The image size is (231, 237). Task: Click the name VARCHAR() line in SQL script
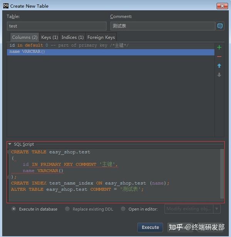[43, 171]
